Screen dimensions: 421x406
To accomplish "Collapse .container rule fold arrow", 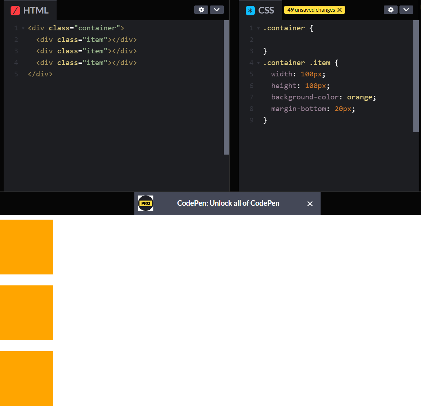I will [258, 28].
